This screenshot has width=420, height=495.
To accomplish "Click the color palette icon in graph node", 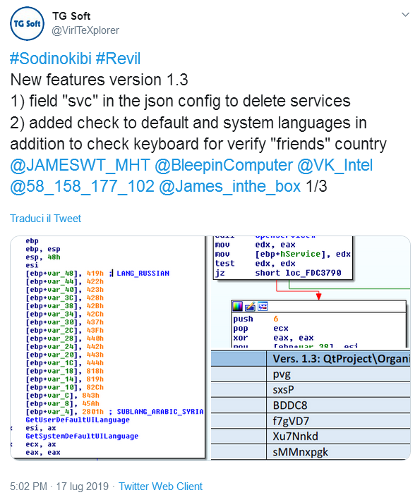I will [237, 306].
